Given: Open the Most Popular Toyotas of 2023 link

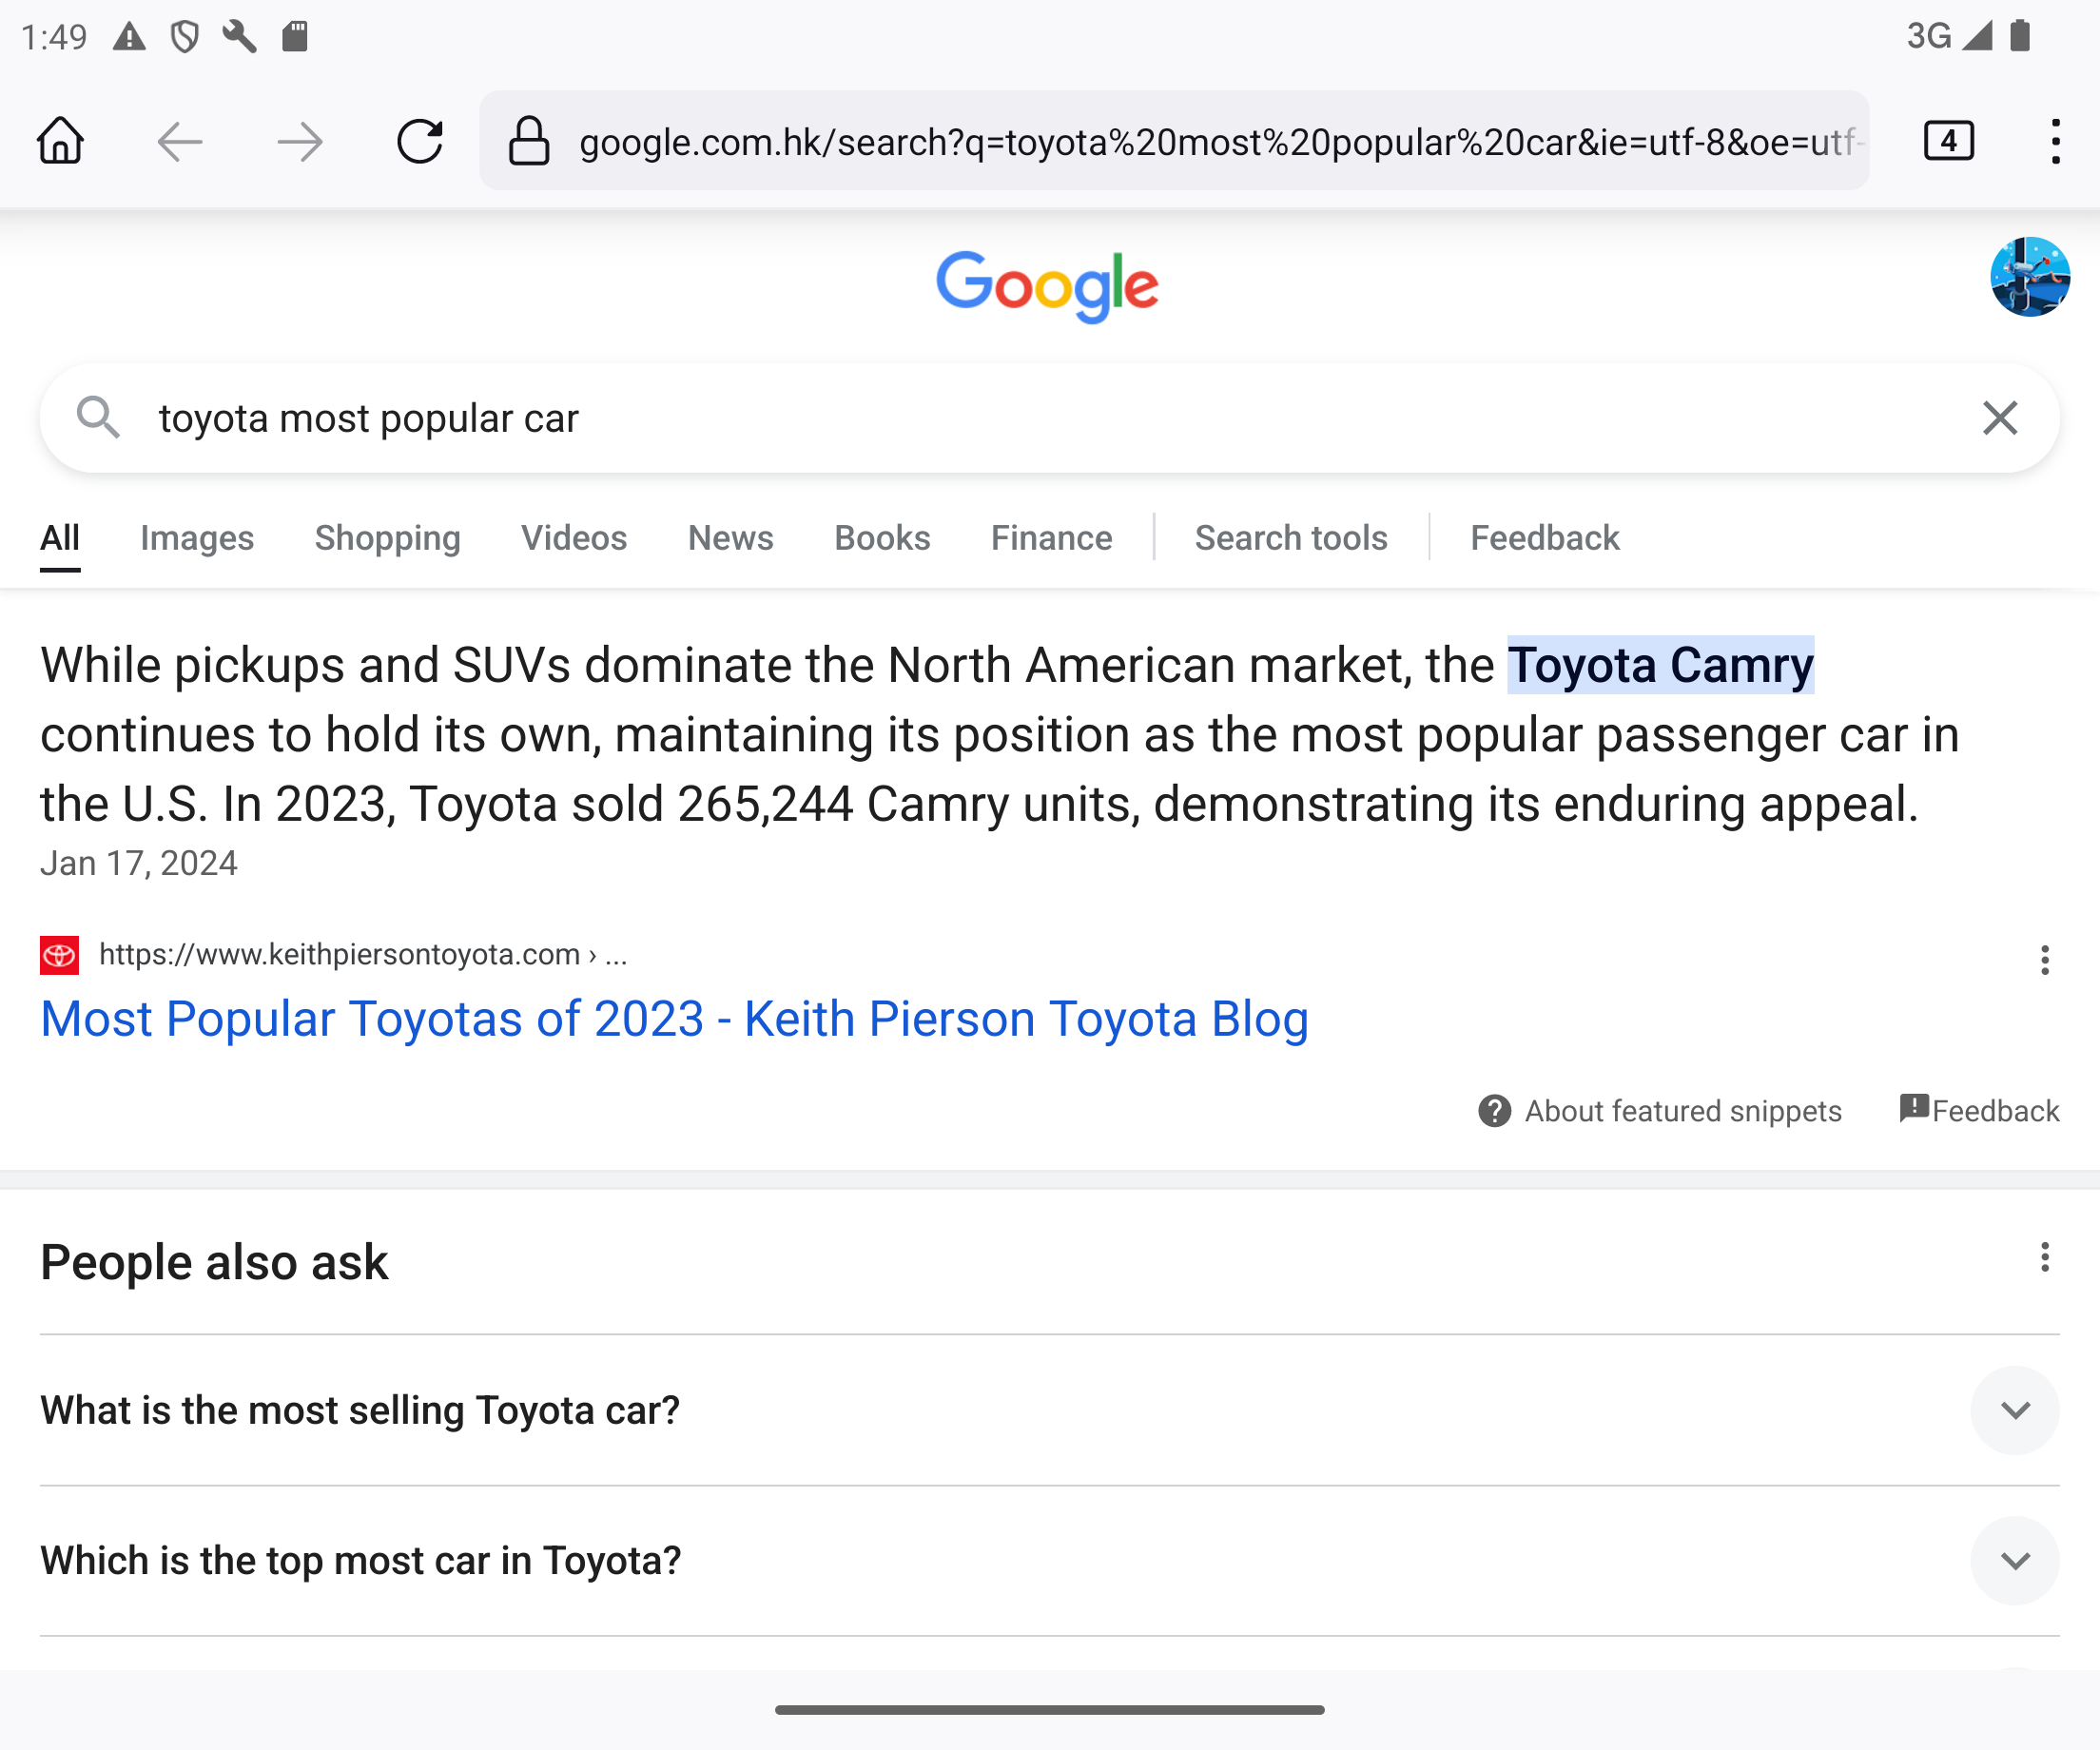Looking at the screenshot, I should 674,1019.
